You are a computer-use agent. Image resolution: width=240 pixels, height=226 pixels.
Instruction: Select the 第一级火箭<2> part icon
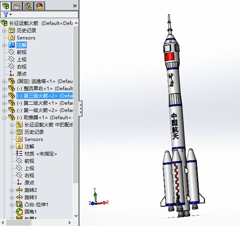click(12, 110)
